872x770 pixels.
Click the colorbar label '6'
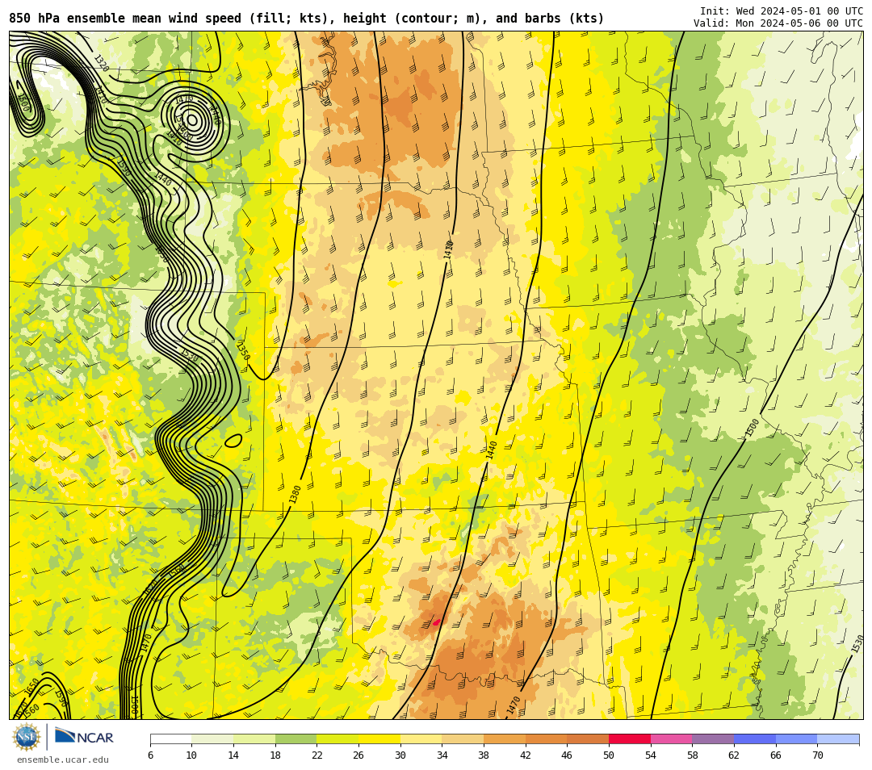point(150,755)
